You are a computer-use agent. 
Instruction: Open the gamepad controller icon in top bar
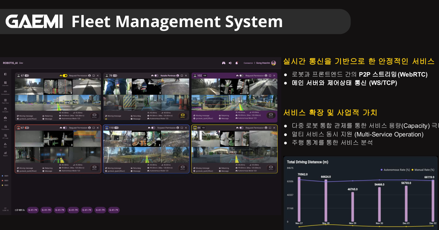click(x=223, y=63)
